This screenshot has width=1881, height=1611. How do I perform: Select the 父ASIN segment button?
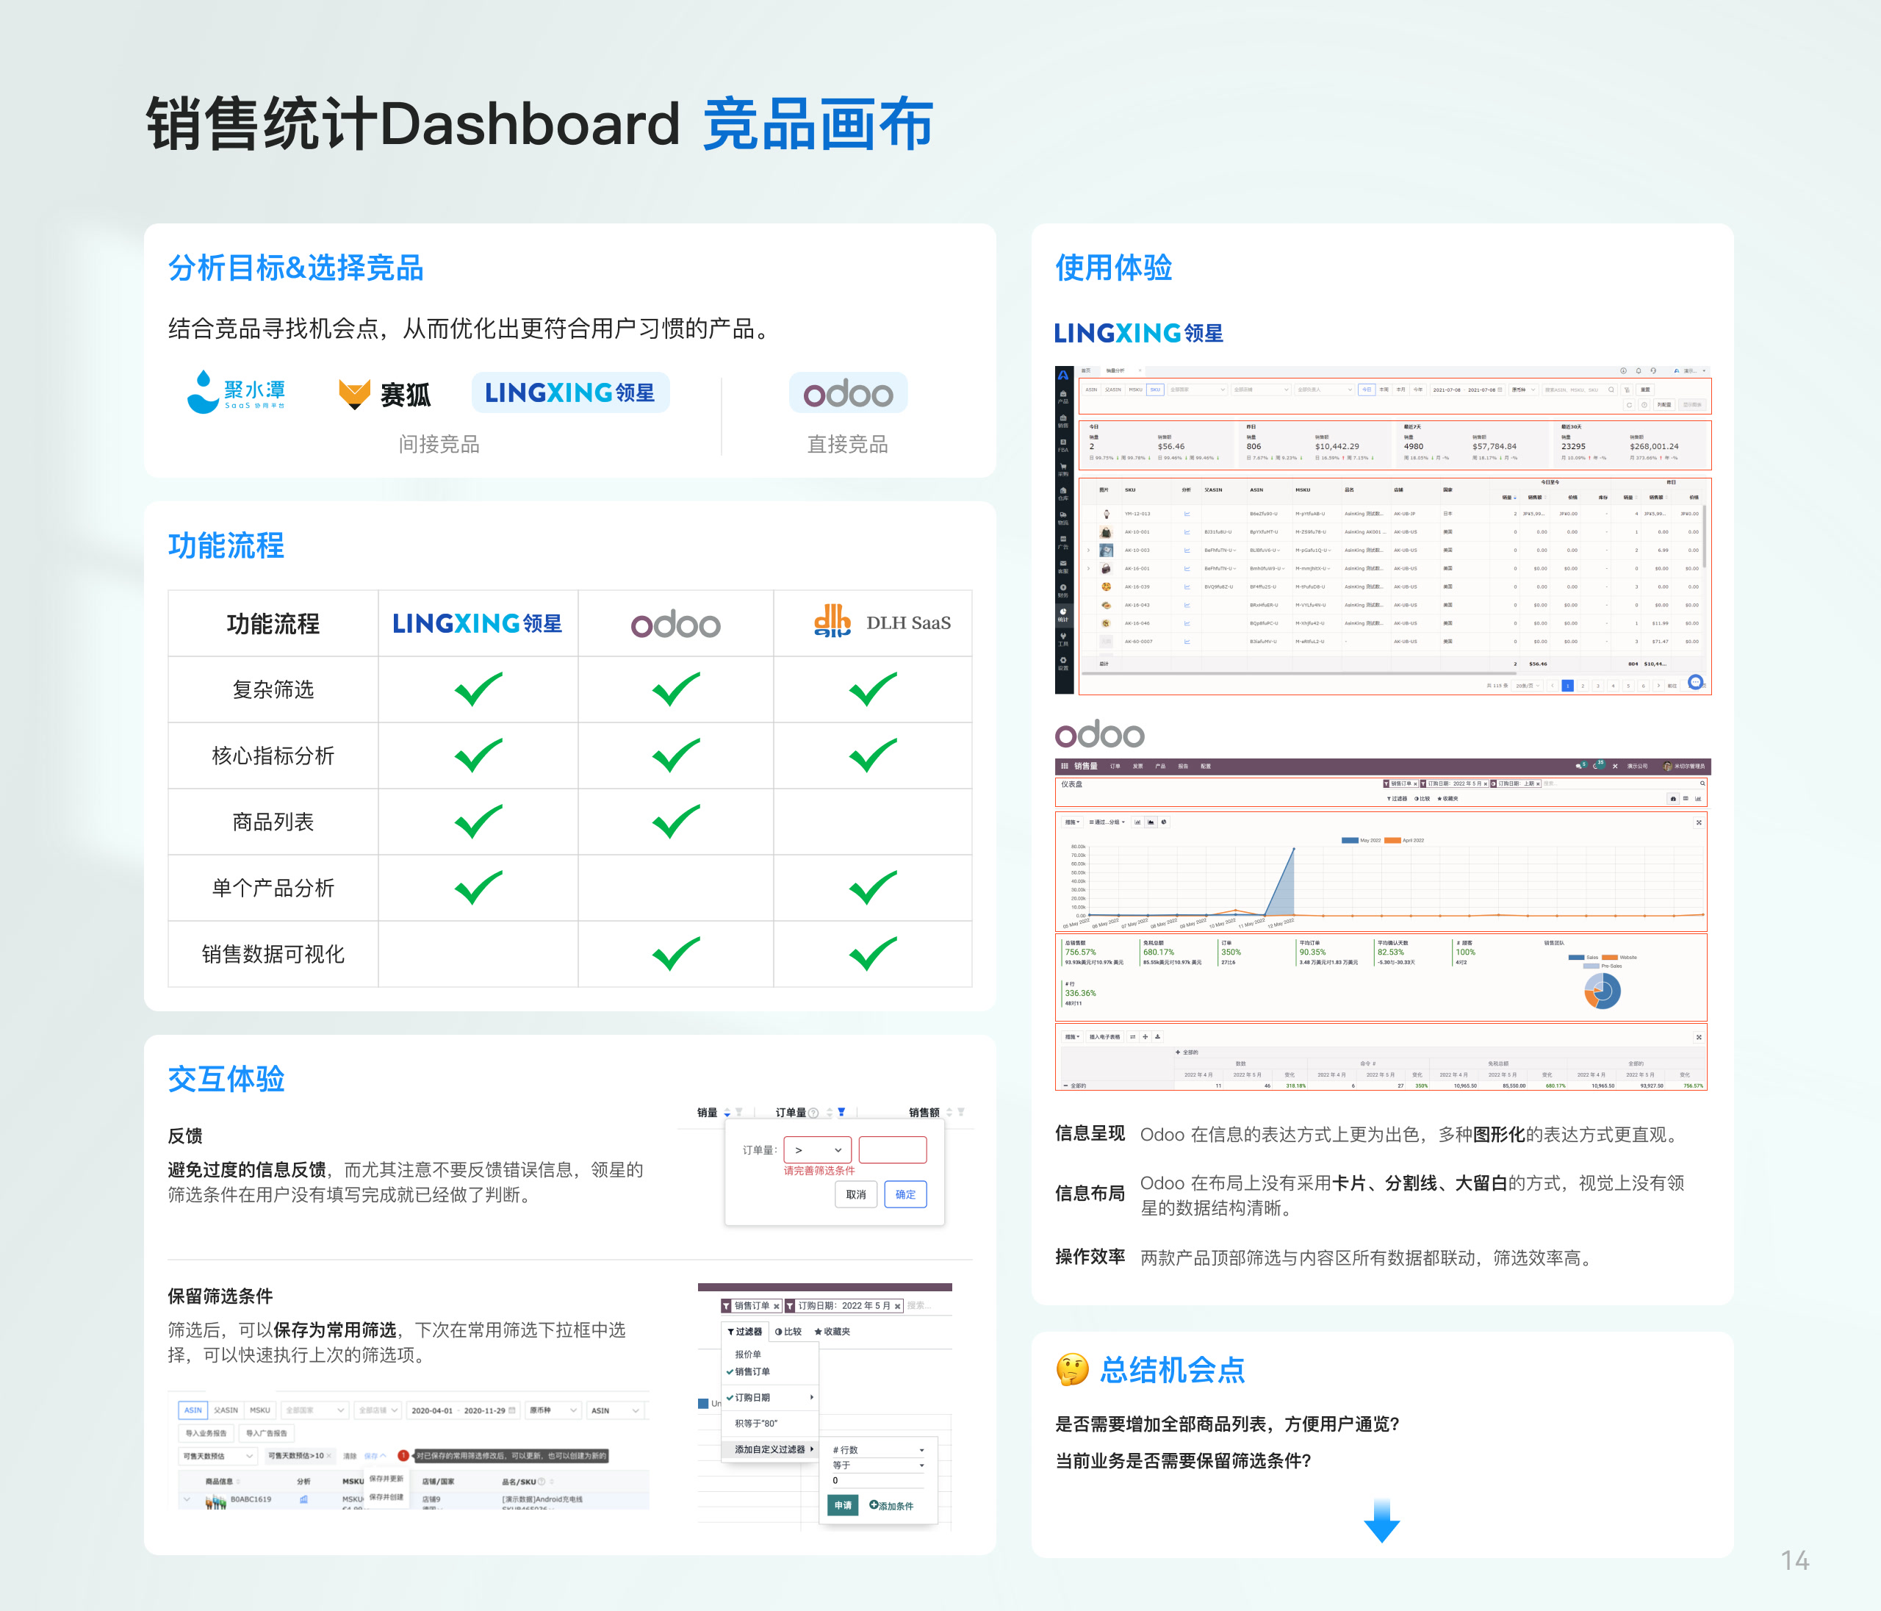(x=226, y=1410)
